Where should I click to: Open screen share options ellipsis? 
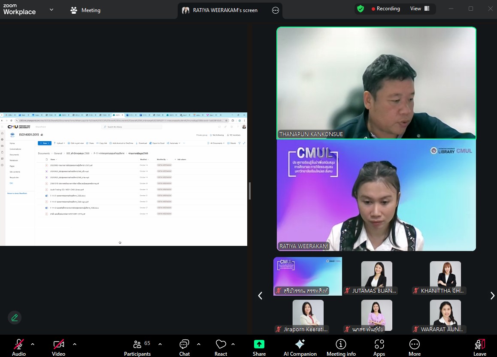pyautogui.click(x=276, y=10)
